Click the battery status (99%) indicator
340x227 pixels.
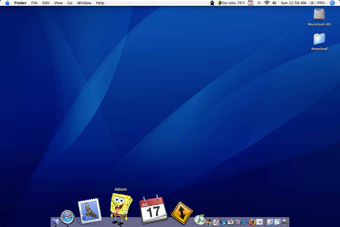tap(317, 3)
